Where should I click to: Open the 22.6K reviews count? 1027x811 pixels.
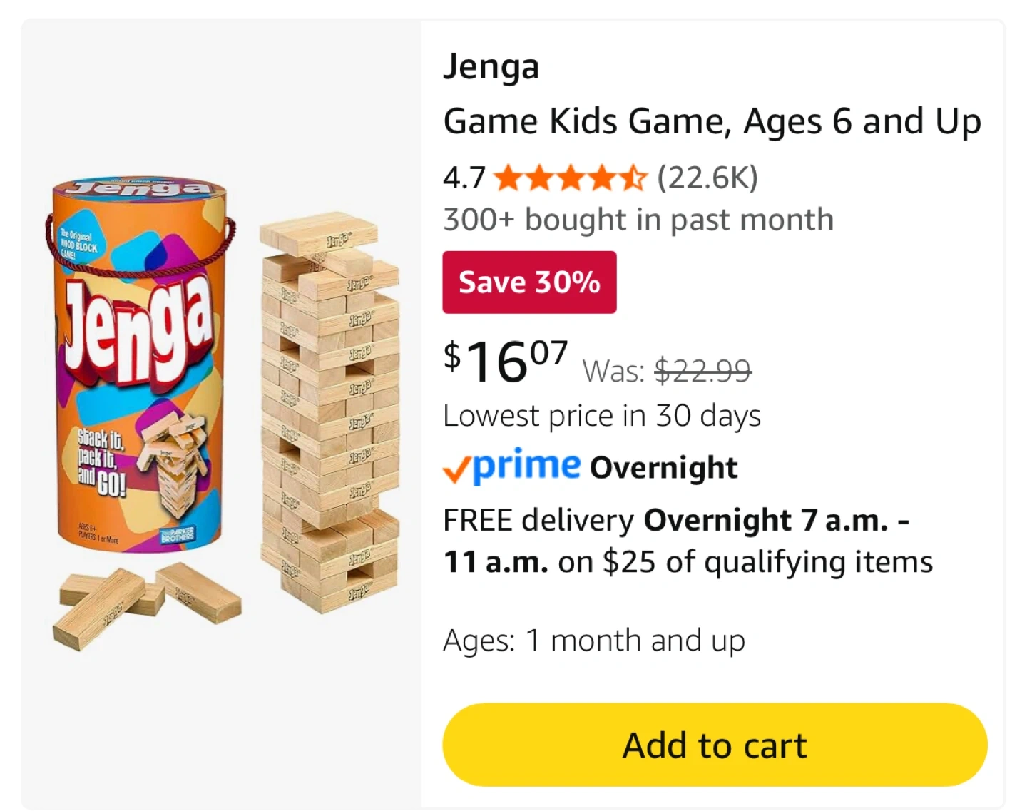707,178
